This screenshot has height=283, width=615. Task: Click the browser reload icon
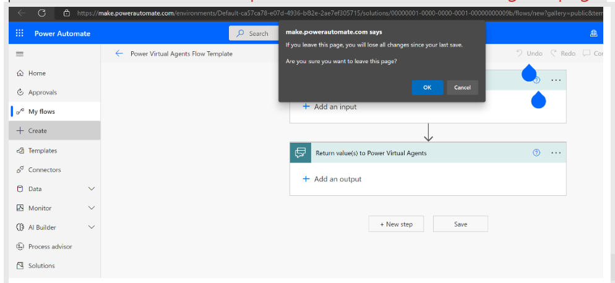click(x=41, y=13)
